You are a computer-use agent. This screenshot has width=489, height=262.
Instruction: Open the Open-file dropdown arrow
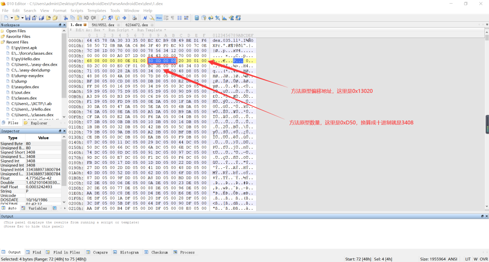(23, 18)
